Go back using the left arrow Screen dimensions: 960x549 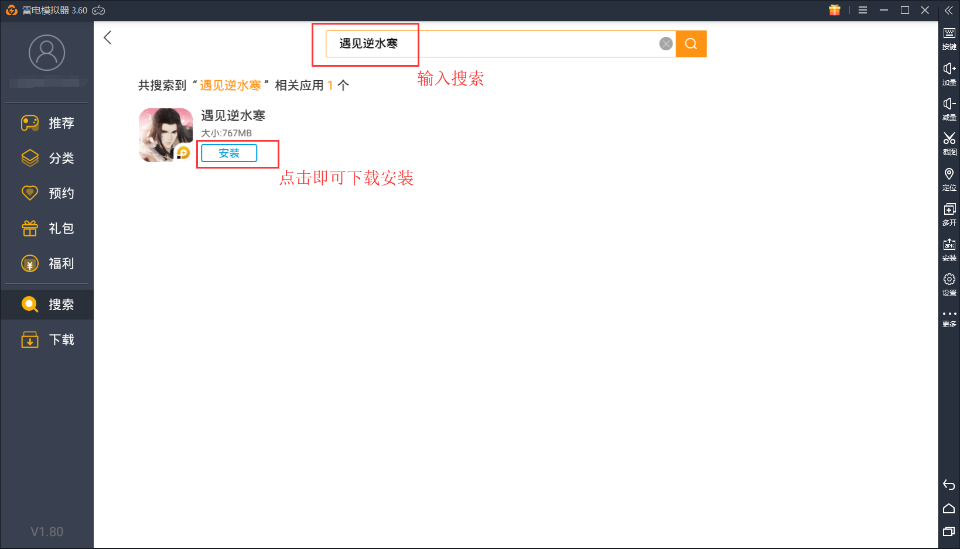coord(108,38)
